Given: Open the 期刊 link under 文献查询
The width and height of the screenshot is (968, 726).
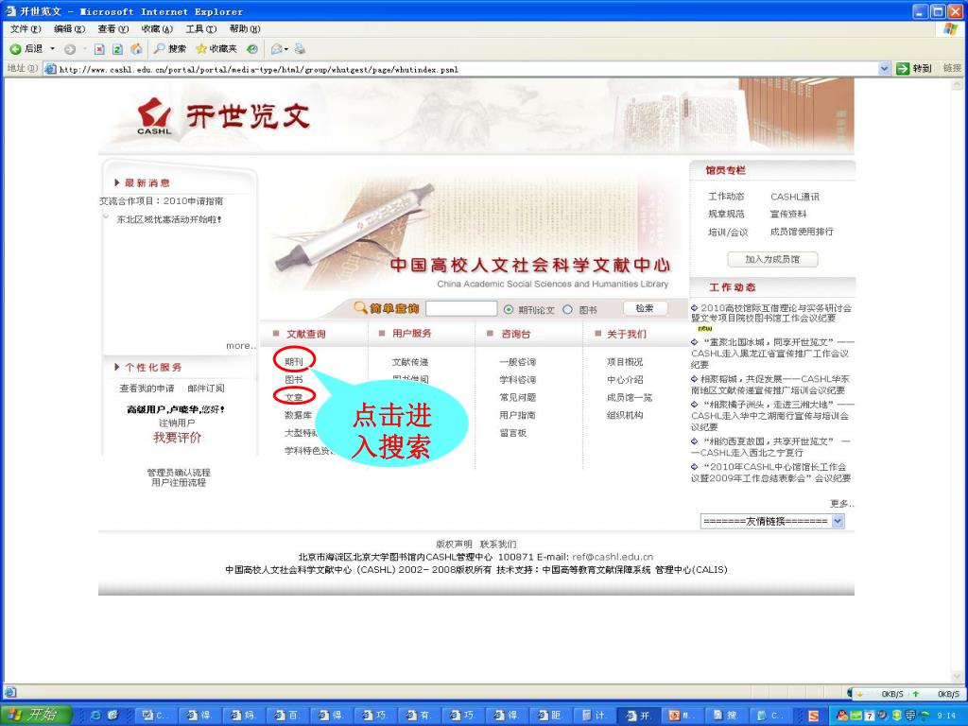Looking at the screenshot, I should pyautogui.click(x=294, y=362).
